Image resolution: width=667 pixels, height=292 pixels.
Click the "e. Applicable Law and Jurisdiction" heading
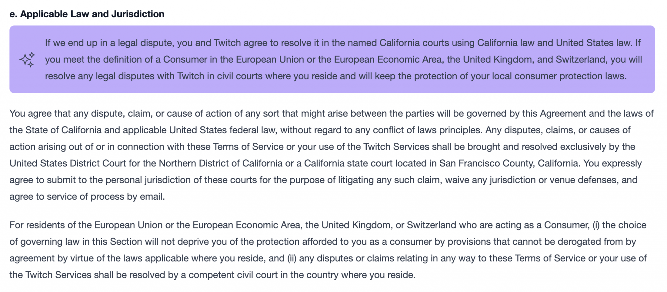click(87, 14)
